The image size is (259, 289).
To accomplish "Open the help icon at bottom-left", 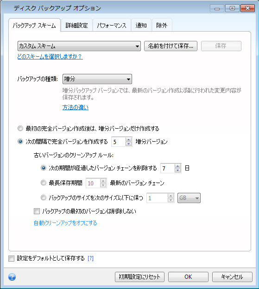I will pyautogui.click(x=12, y=277).
